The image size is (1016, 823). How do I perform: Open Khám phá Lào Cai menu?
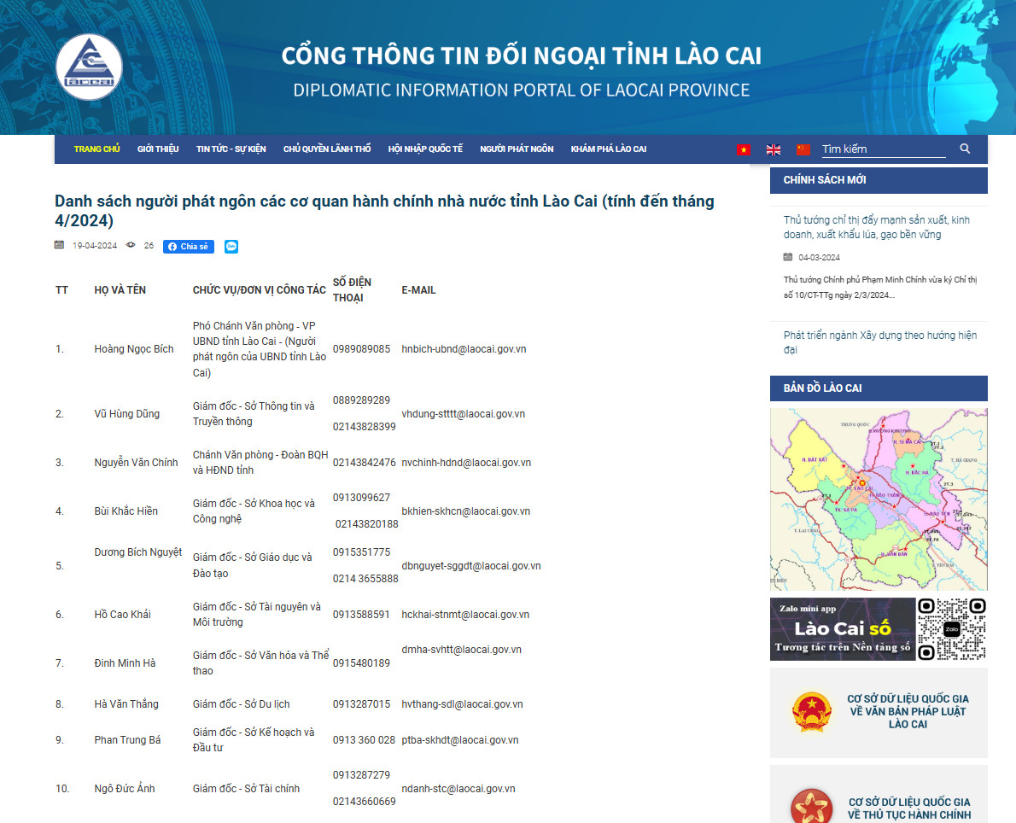(608, 149)
